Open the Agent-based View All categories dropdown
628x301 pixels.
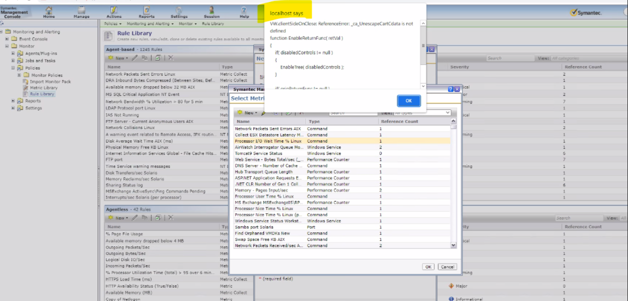click(588, 58)
